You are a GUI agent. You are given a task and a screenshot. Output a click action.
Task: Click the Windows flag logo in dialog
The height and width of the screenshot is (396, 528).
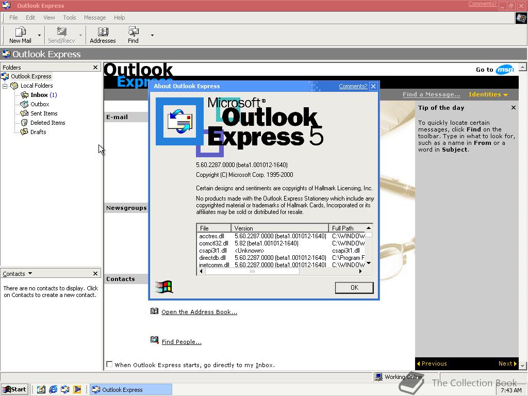click(164, 287)
